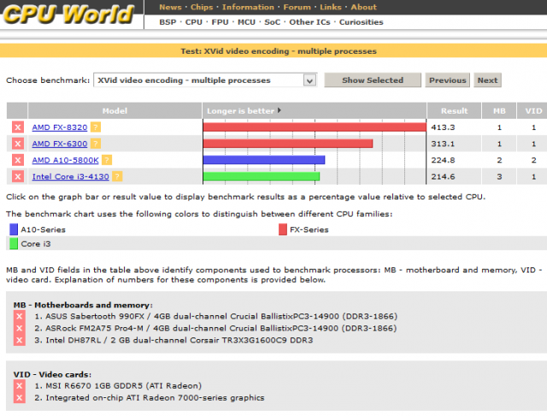Viewport: 547px width, 416px height.
Task: Remove Intel Core i3-4130 row with X icon
Action: tap(18, 177)
